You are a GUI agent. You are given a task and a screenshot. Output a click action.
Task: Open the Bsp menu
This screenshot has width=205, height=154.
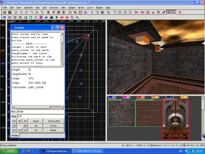38,8
